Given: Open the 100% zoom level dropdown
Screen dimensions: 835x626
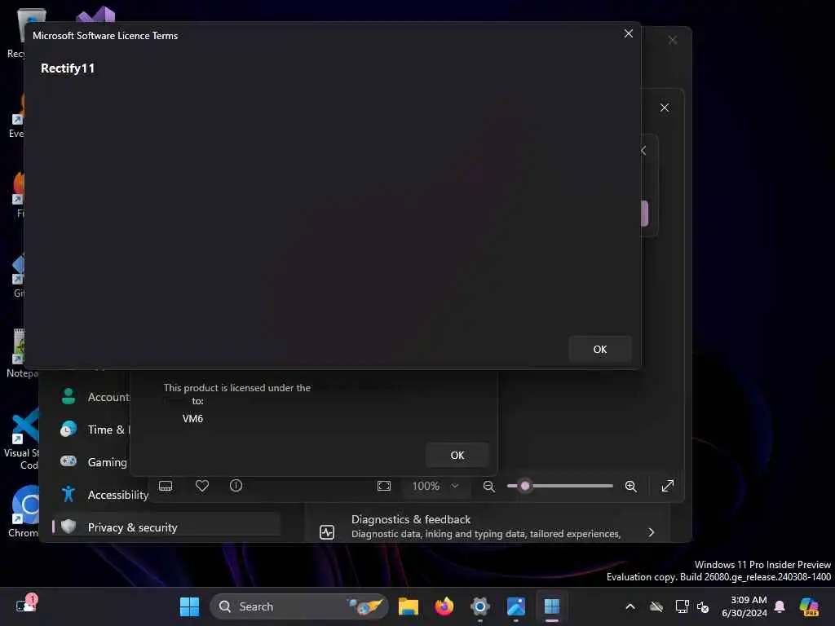Looking at the screenshot, I should pyautogui.click(x=435, y=486).
